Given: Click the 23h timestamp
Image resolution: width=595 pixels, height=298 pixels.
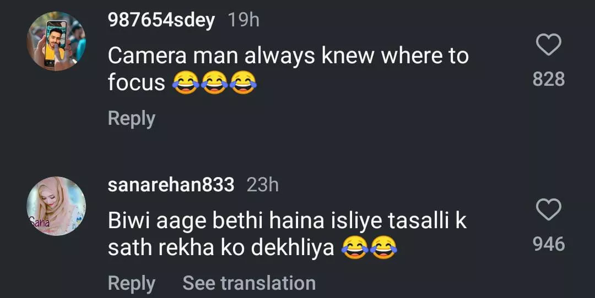Looking at the screenshot, I should pos(263,185).
